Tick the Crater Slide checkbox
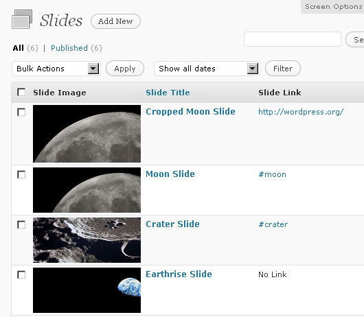364x317 pixels. [x=21, y=224]
